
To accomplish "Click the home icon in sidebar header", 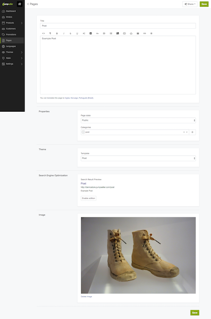I will click(x=20, y=4).
